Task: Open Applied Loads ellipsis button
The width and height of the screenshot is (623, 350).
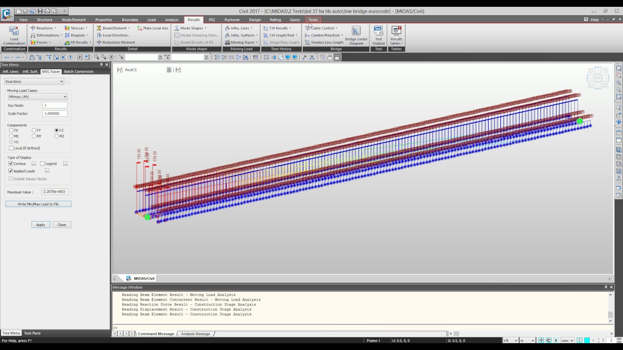Action: [47, 171]
